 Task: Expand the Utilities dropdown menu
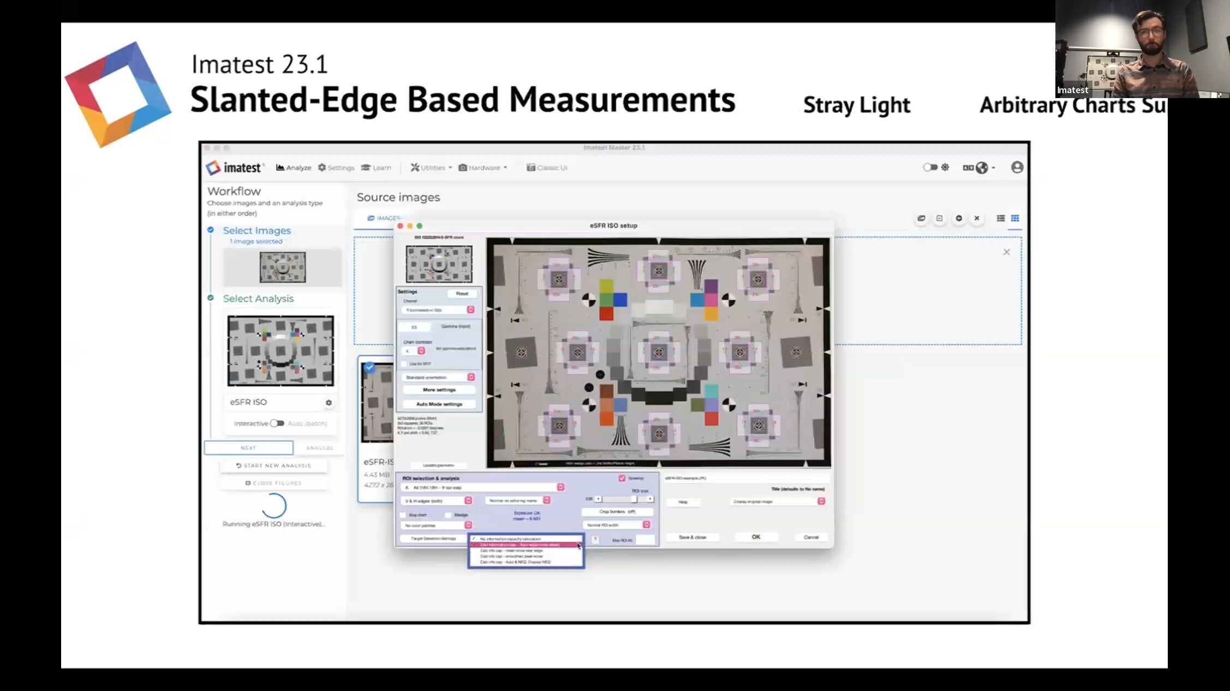tap(431, 168)
